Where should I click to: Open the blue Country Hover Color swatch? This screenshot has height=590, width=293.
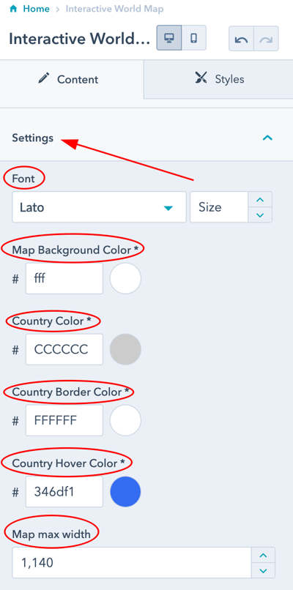[125, 491]
